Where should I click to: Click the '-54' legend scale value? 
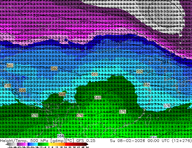[10, 147]
